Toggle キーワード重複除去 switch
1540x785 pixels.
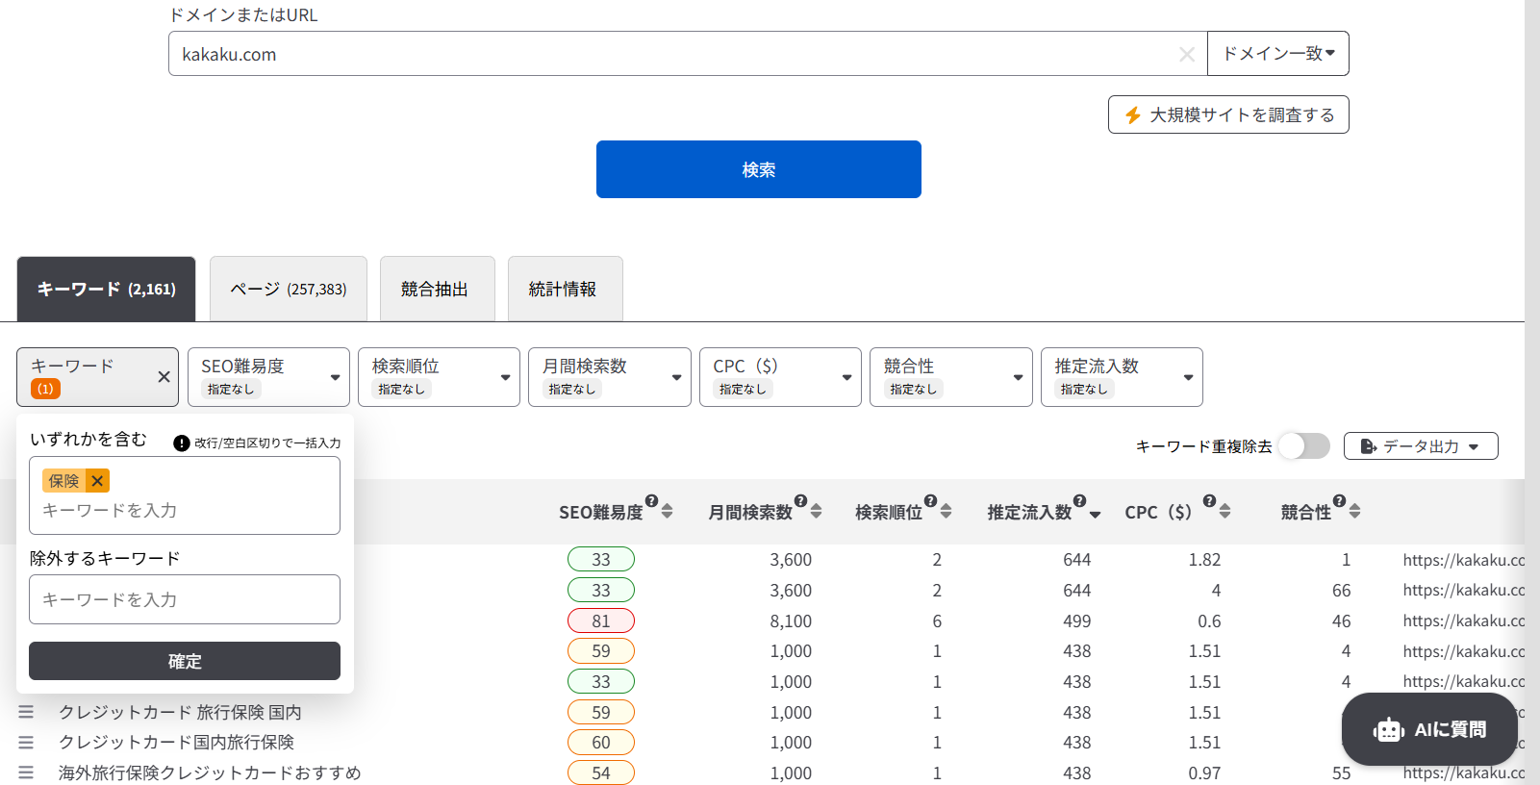click(x=1304, y=446)
